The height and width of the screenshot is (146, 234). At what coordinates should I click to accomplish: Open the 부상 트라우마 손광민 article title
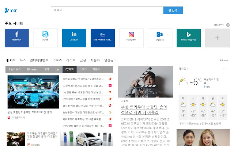[x=144, y=109]
